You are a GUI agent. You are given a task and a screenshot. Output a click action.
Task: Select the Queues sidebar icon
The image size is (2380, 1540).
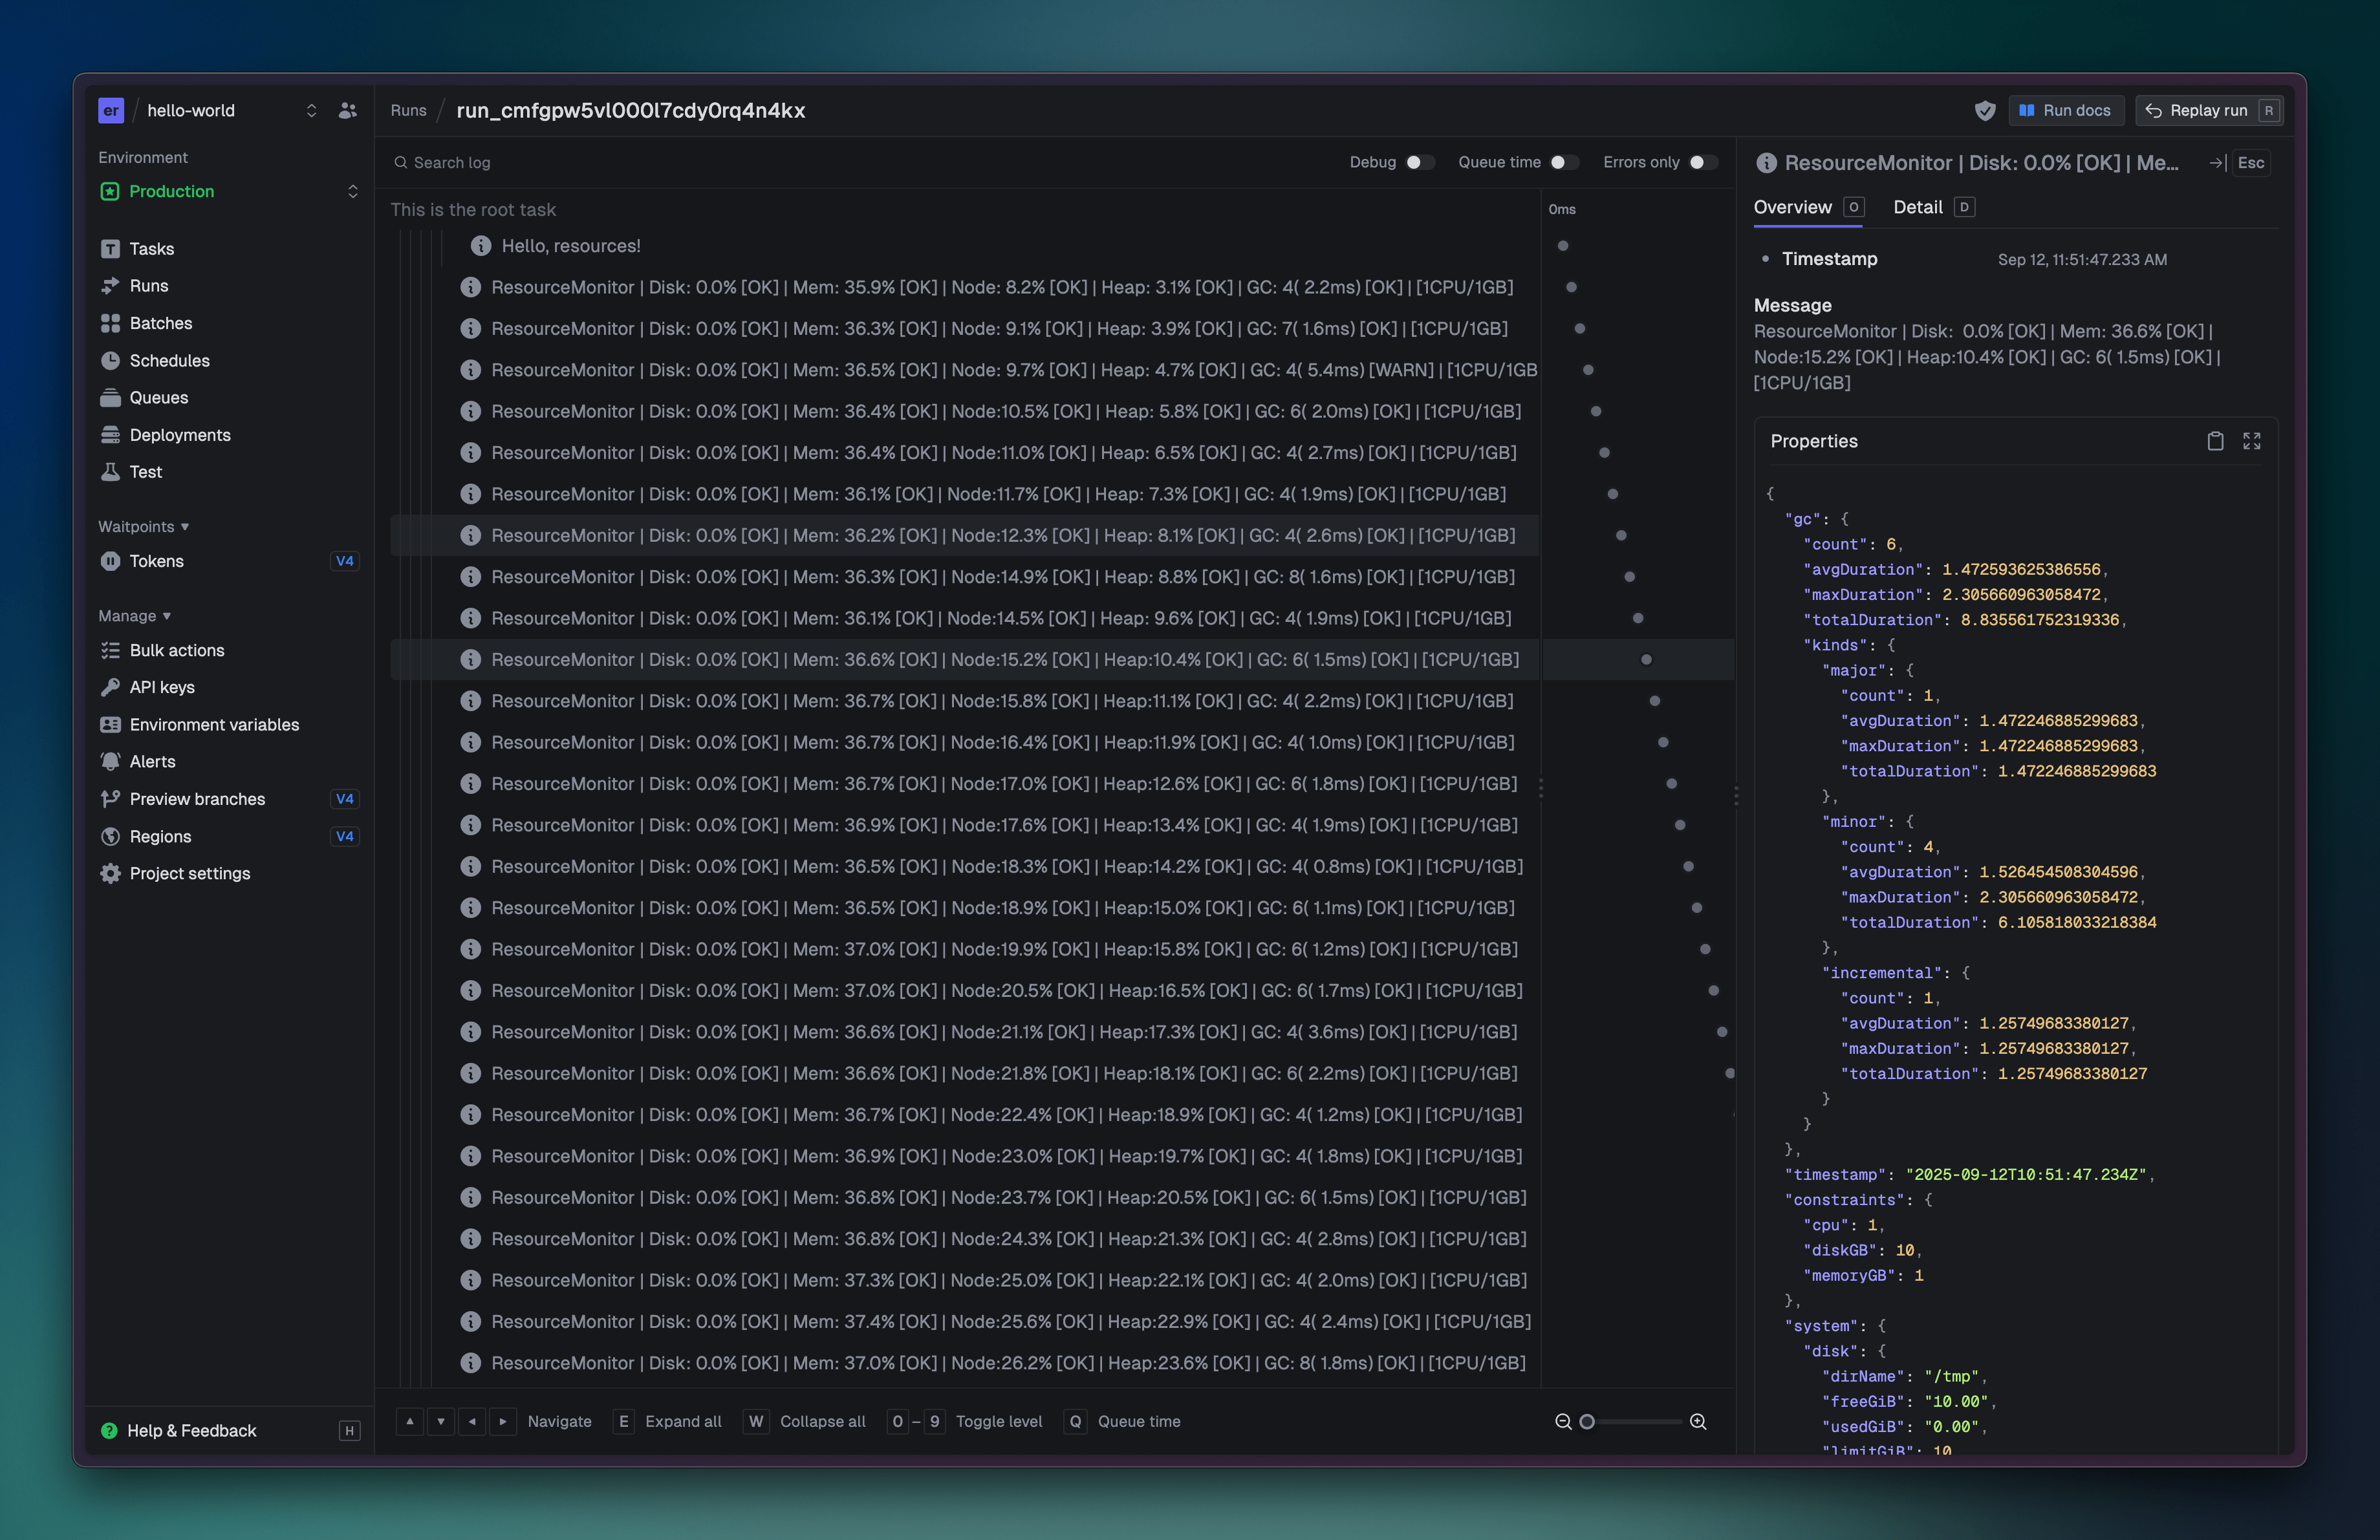(112, 397)
